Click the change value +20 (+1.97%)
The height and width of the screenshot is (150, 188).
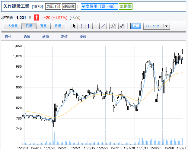(x=56, y=18)
